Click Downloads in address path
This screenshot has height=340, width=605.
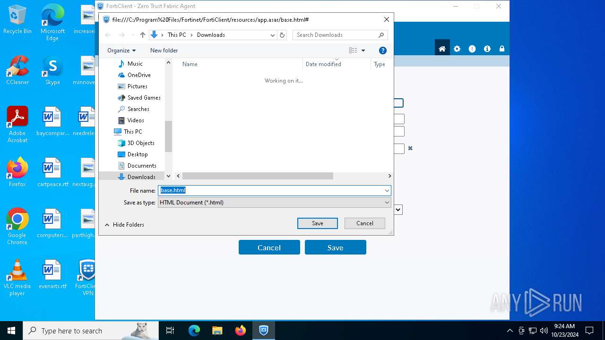tap(211, 35)
